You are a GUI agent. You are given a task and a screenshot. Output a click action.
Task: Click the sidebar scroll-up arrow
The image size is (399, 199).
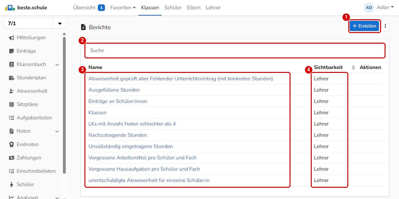(64, 34)
